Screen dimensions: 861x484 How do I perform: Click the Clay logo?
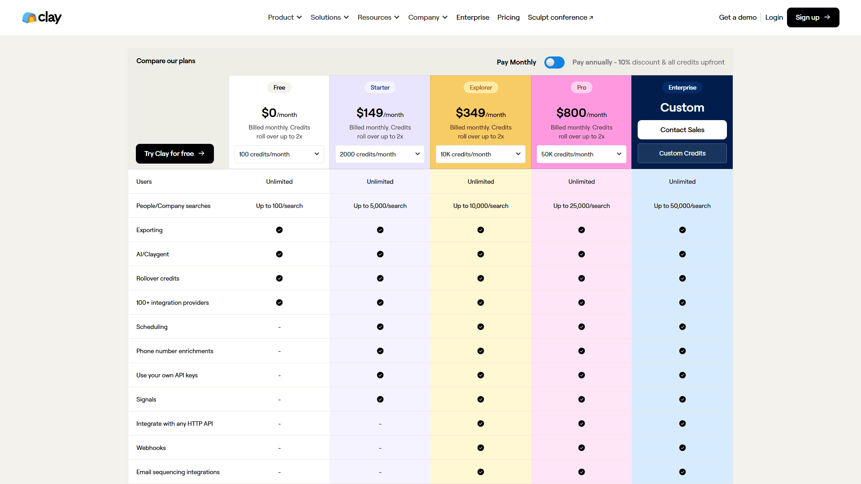42,17
